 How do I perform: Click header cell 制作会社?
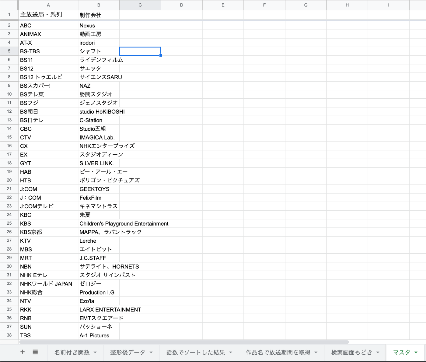tap(99, 15)
